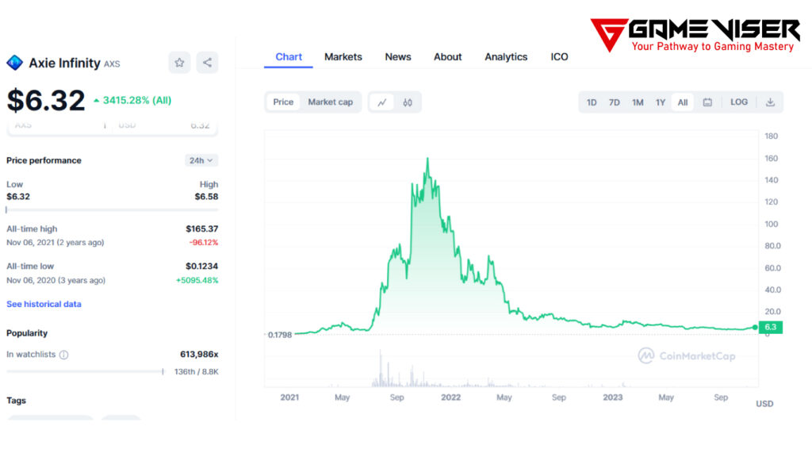Click the Axie Infinity coin logo

point(14,63)
